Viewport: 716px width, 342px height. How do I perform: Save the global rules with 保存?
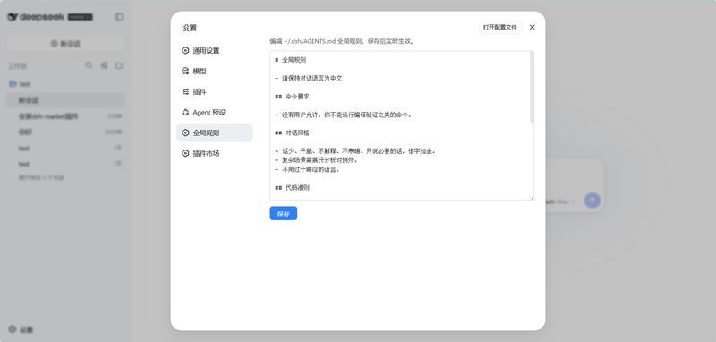(x=283, y=213)
